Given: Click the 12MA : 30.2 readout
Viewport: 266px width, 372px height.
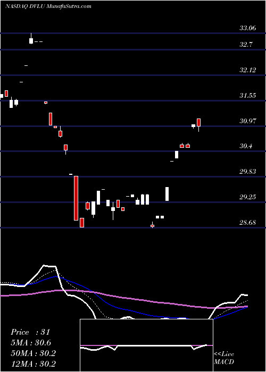Looking at the screenshot, I should point(33,363).
